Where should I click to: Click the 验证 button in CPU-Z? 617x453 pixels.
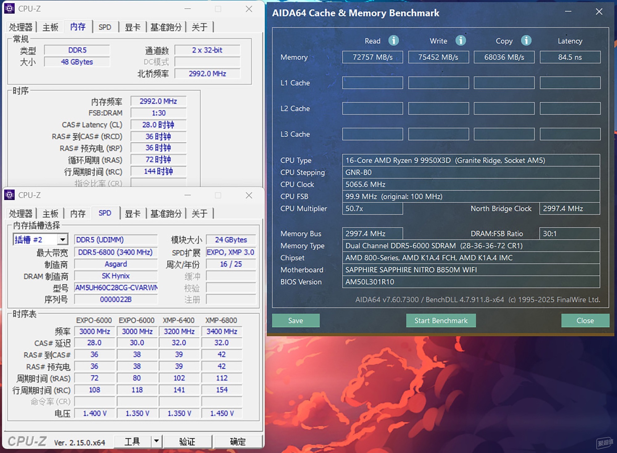click(x=187, y=441)
